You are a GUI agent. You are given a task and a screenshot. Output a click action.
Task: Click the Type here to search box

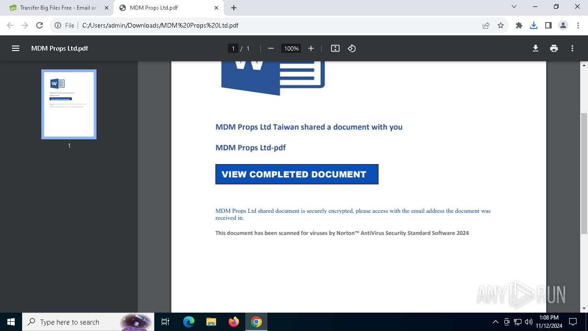pyautogui.click(x=89, y=322)
